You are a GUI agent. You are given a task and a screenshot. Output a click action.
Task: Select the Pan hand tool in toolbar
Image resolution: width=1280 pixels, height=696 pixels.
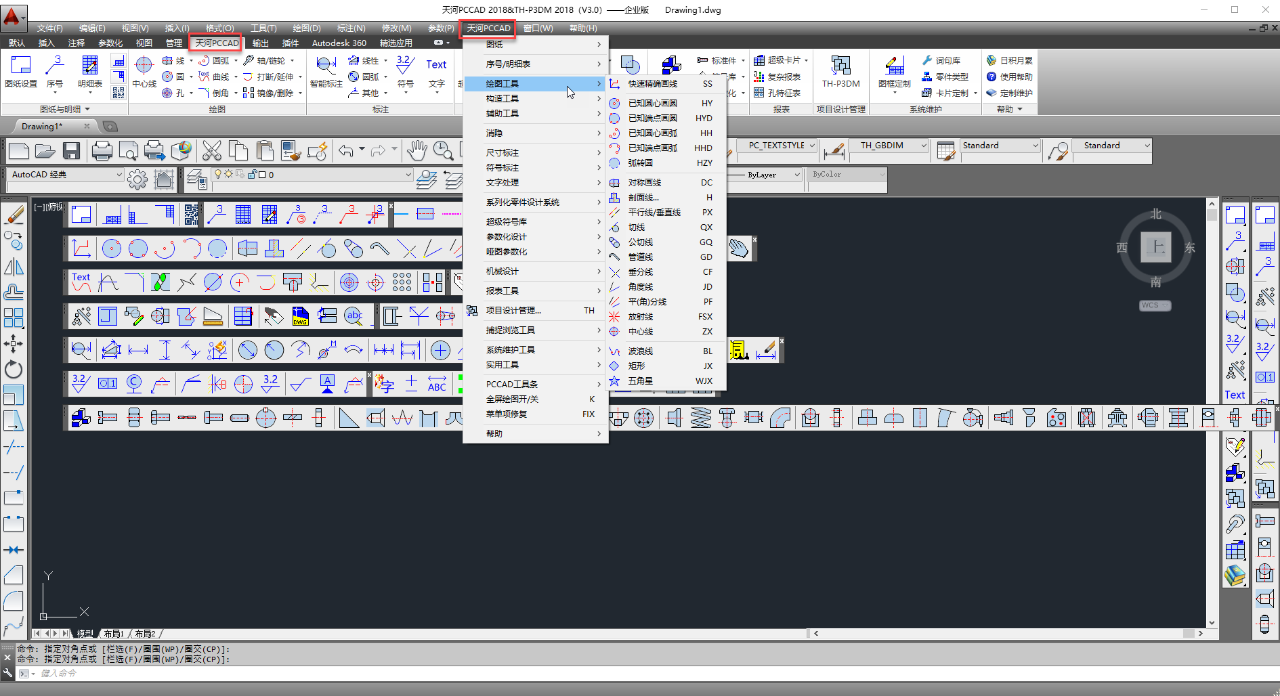coord(417,150)
